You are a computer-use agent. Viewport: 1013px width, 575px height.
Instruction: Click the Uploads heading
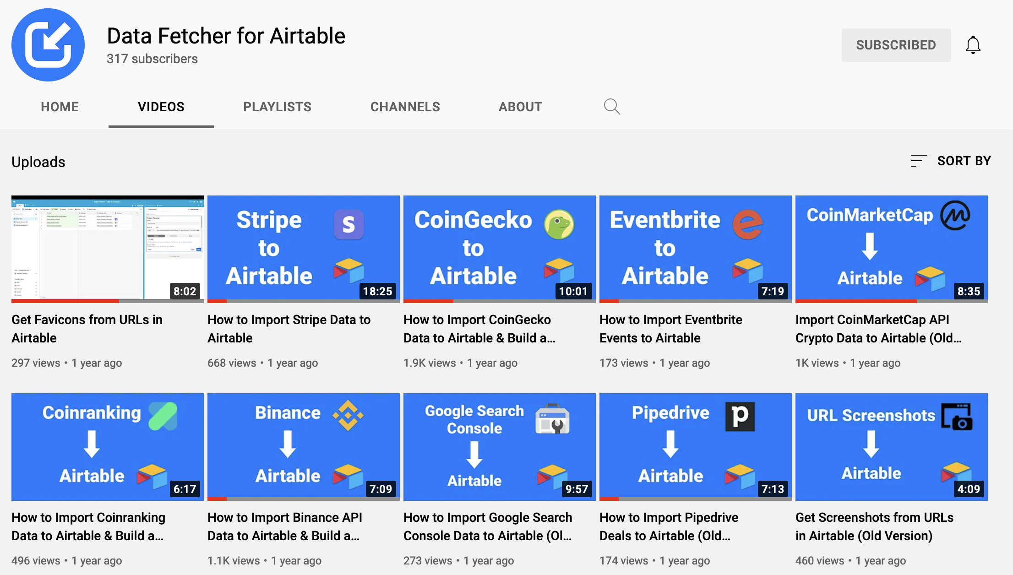(x=38, y=162)
